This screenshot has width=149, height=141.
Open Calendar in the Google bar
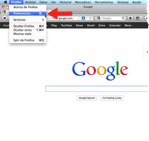click(x=115, y=25)
